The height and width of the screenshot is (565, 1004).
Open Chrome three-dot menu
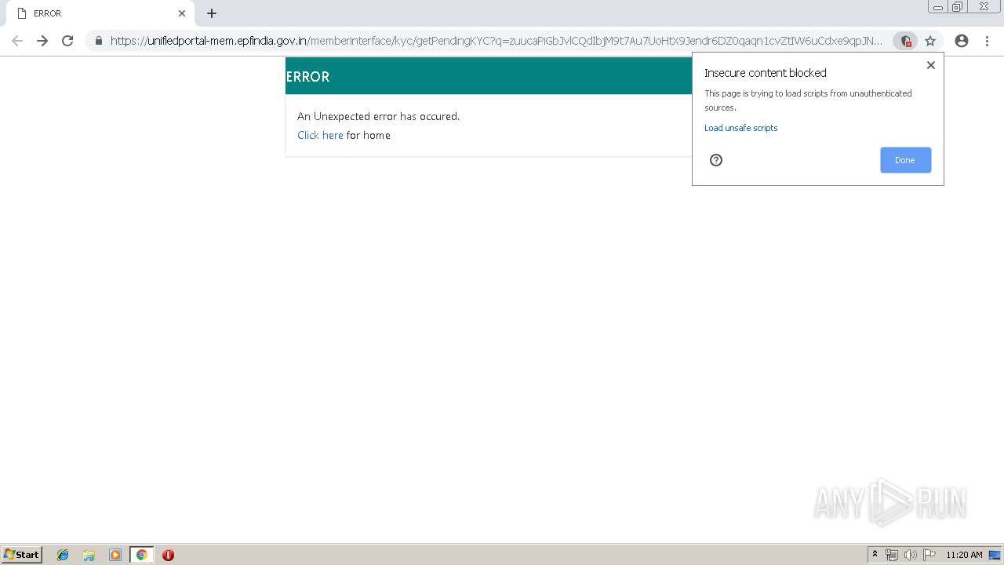pos(987,41)
